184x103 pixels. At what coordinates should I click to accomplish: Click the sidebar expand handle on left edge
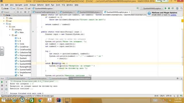tap(2, 51)
